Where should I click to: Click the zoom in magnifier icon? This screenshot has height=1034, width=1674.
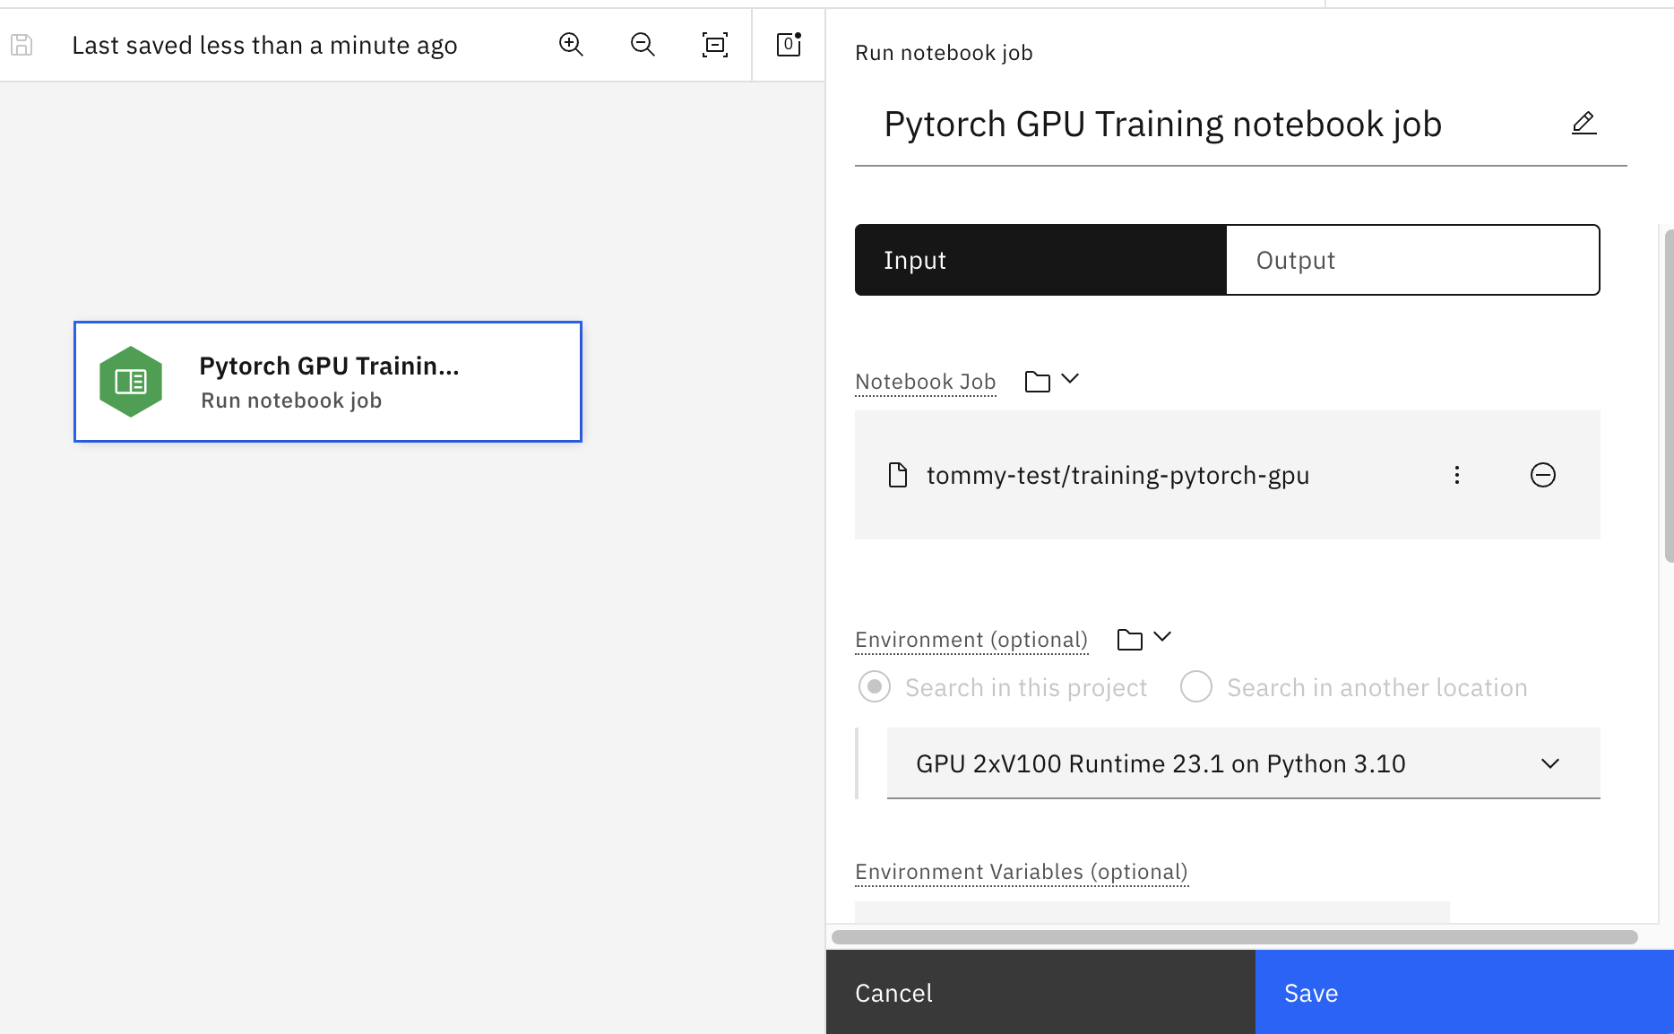[571, 45]
